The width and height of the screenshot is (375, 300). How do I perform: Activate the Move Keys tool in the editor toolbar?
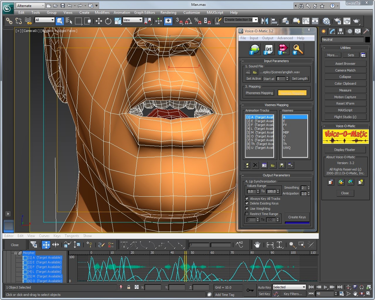pos(46,245)
